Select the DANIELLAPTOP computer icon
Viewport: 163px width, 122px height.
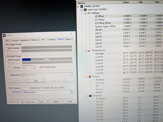point(82,6)
